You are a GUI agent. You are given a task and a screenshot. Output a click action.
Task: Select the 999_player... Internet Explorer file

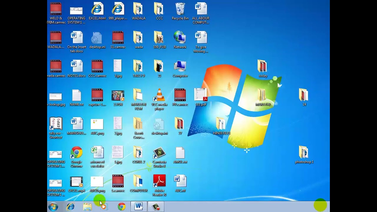[118, 11]
